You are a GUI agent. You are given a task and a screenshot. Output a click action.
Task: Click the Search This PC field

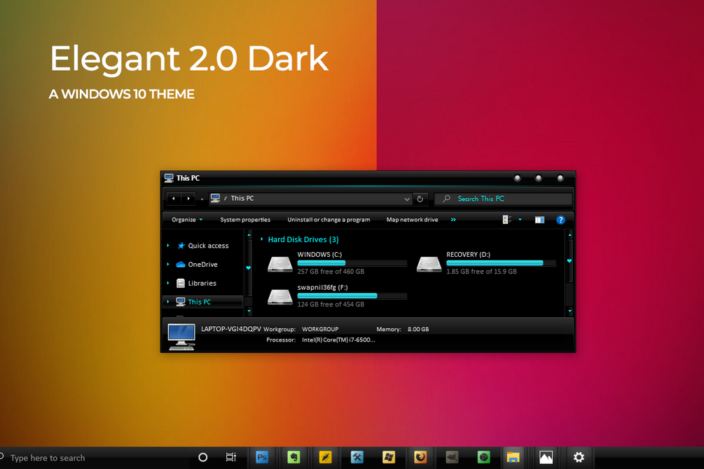point(503,198)
